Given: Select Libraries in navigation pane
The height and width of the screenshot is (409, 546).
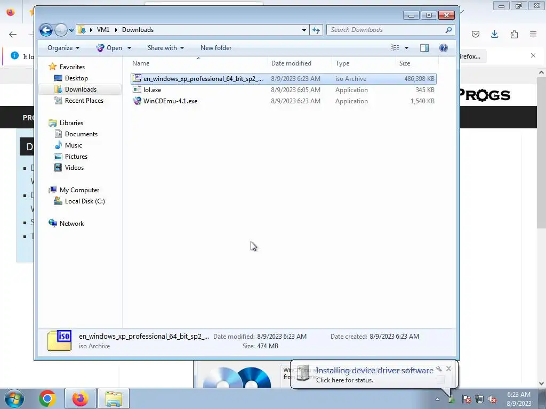Looking at the screenshot, I should click(x=71, y=123).
